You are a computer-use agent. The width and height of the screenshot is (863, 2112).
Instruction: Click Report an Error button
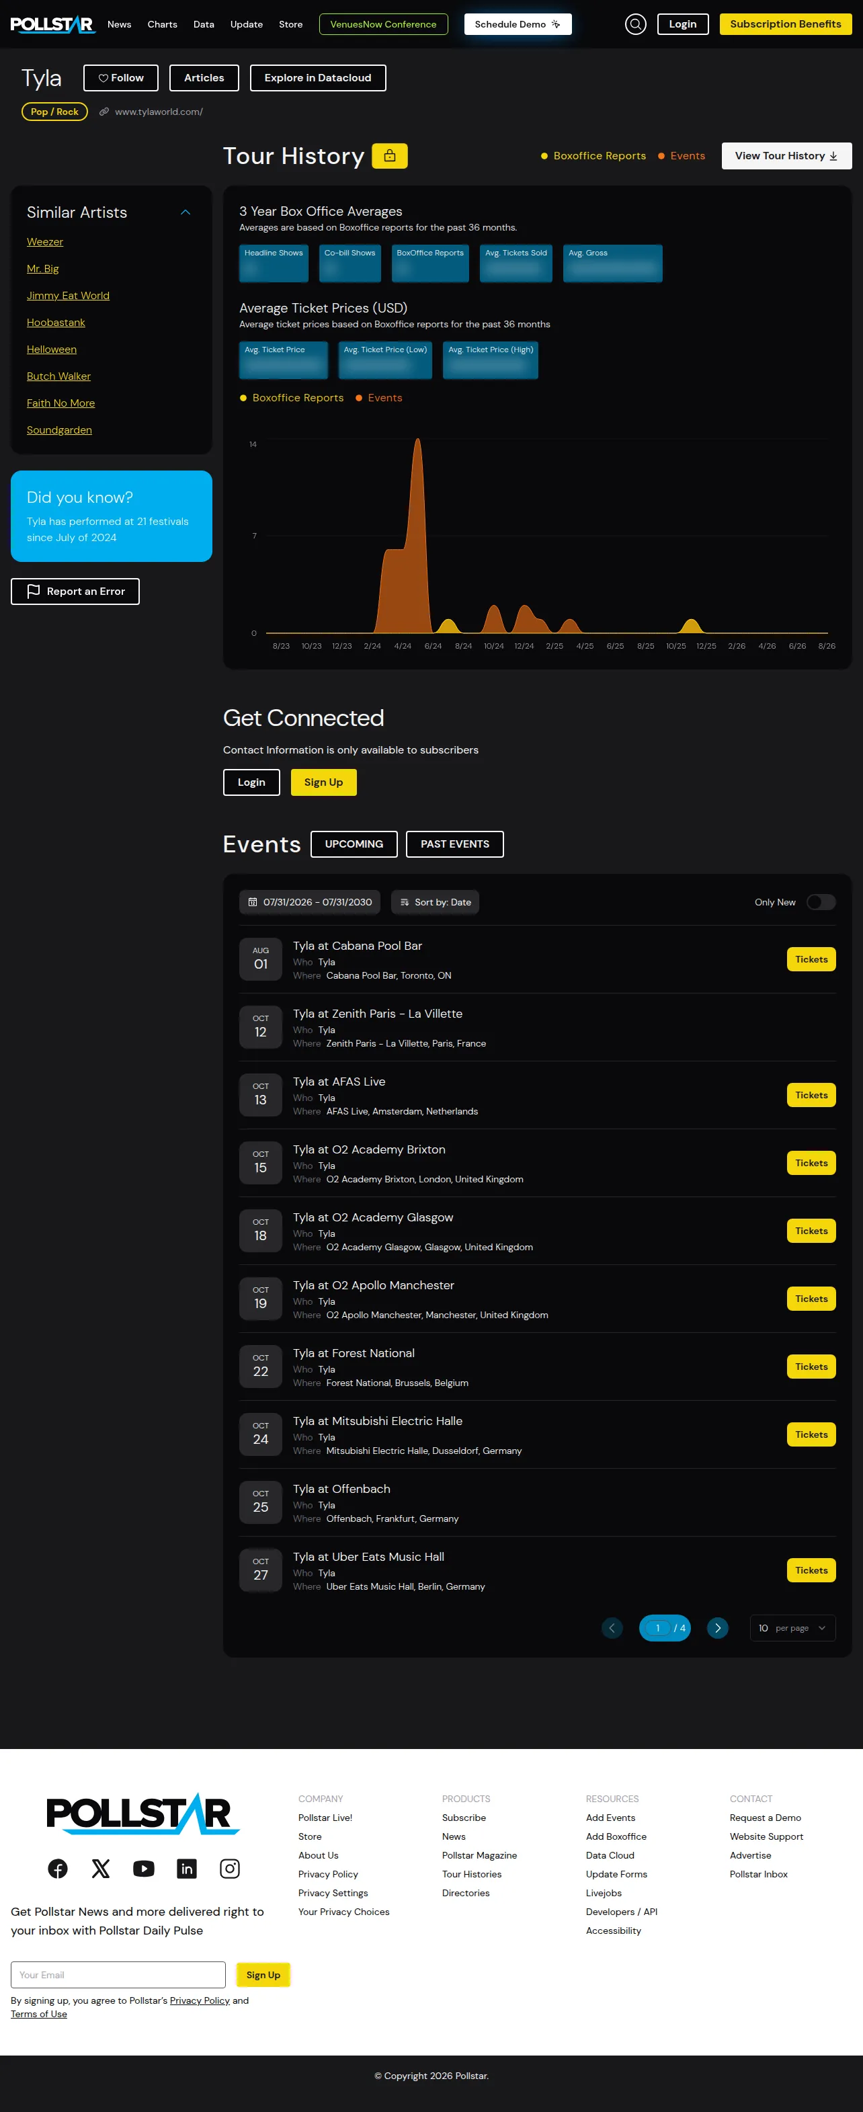[x=75, y=592]
